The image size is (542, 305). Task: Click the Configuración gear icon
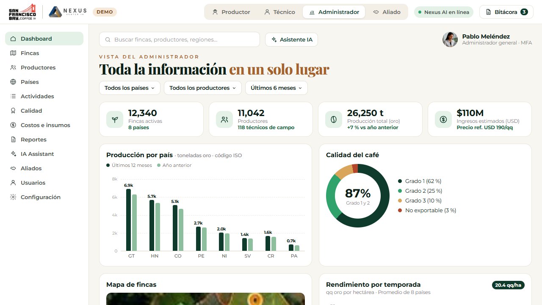pos(13,197)
